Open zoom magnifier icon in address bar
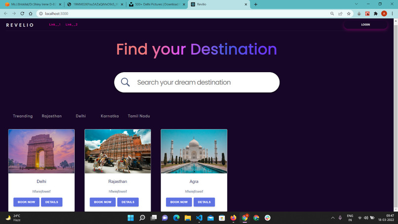398x224 pixels. [x=332, y=13]
